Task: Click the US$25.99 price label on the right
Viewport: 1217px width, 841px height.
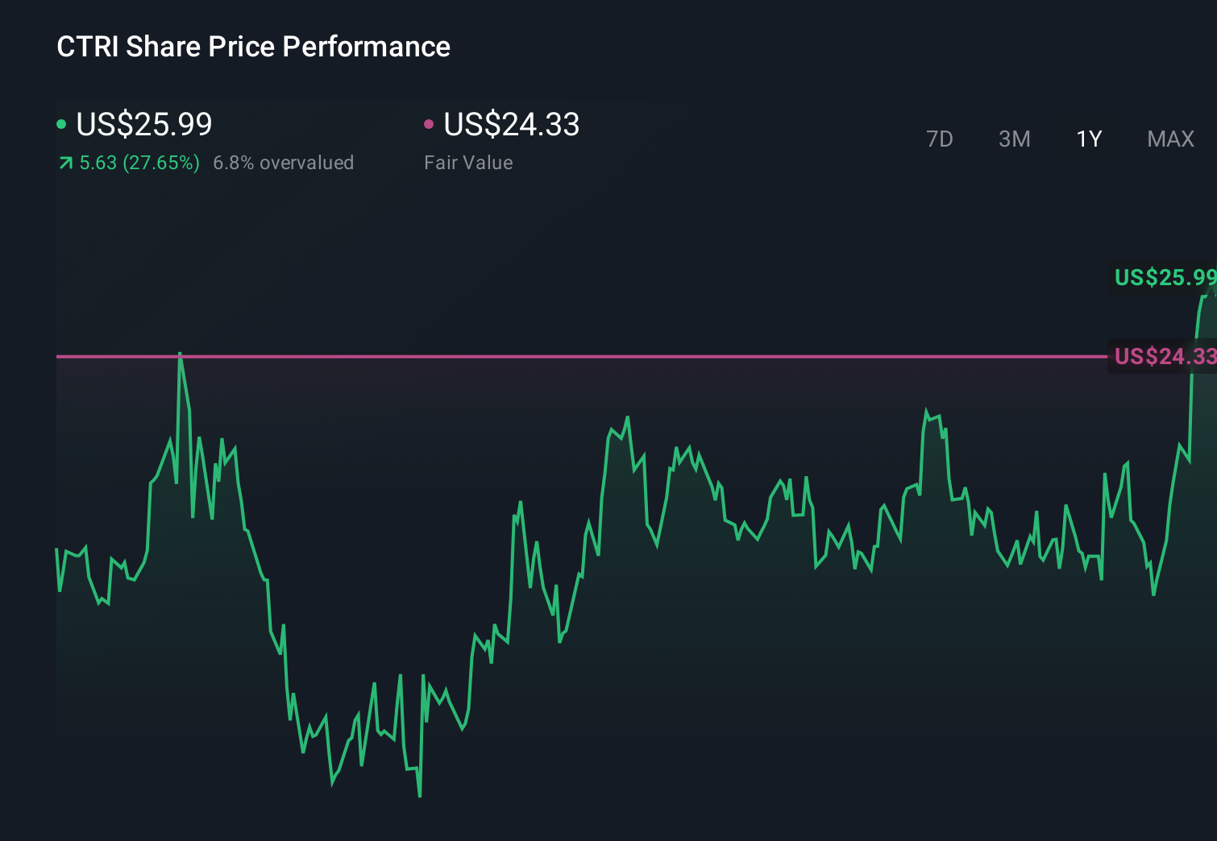Action: (x=1164, y=278)
